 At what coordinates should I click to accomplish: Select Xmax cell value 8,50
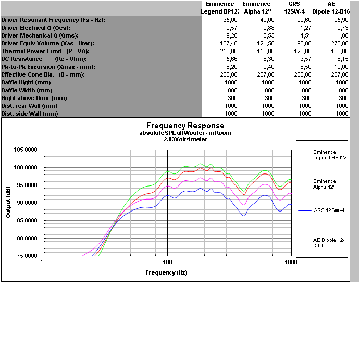pos(306,67)
